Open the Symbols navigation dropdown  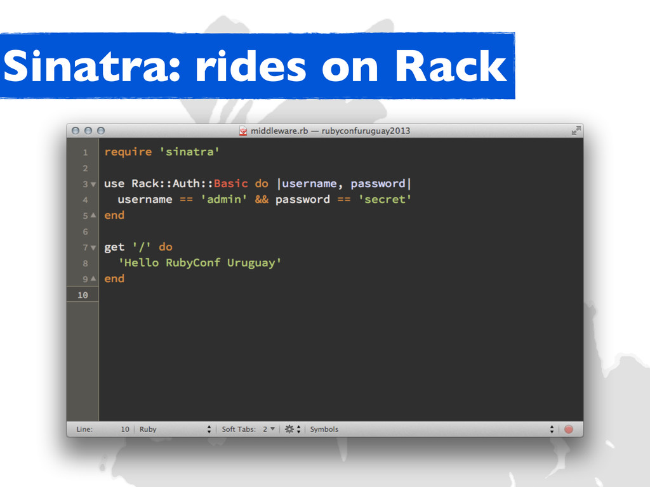pyautogui.click(x=432, y=429)
